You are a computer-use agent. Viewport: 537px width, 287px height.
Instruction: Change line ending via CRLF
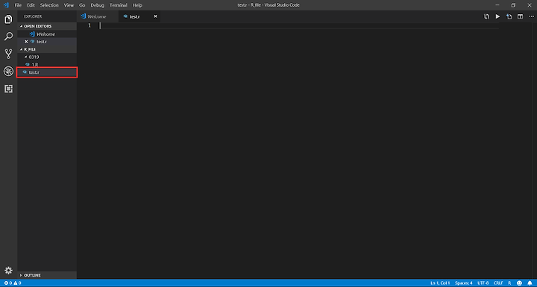click(498, 283)
